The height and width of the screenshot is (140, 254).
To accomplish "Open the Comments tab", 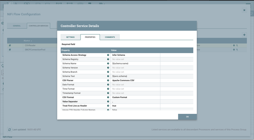I will (x=110, y=37).
